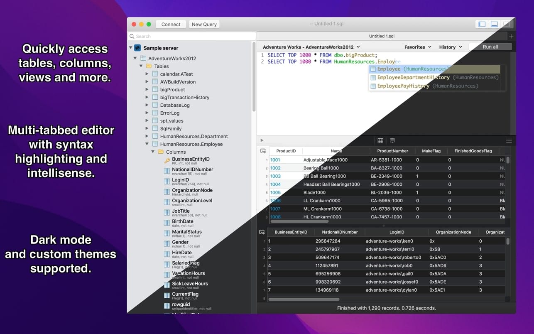Switch results to grid view
Screen dimensions: 534x334
(x=380, y=140)
